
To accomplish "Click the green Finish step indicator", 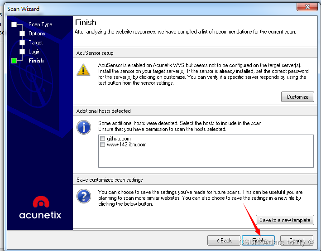I will (14, 61).
